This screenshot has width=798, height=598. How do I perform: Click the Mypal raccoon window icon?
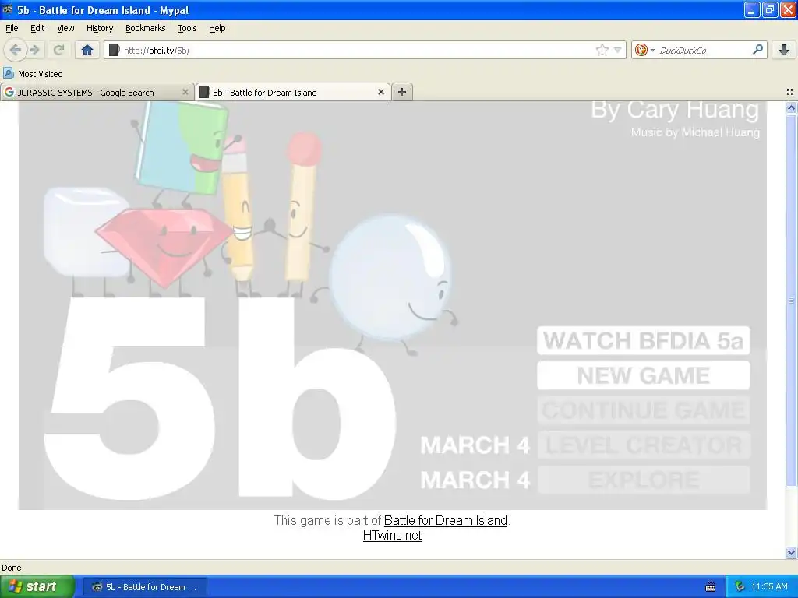[8, 9]
